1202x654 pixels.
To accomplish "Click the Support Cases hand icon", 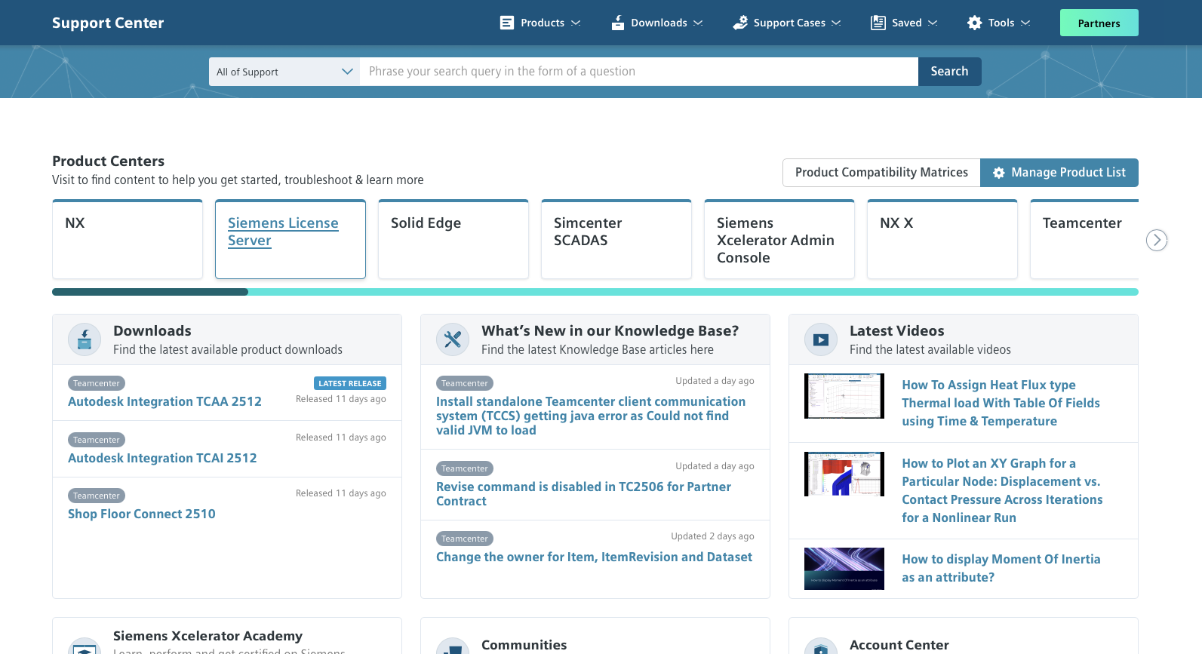I will [x=740, y=23].
